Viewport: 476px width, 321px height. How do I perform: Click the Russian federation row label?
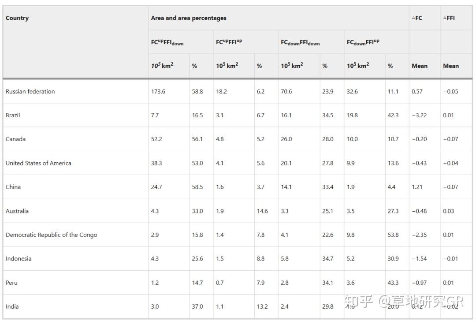tap(30, 92)
